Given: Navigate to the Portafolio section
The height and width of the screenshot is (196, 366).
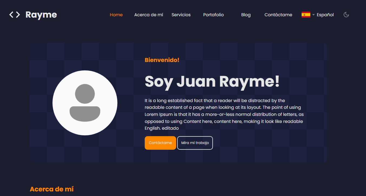Looking at the screenshot, I should click(213, 15).
